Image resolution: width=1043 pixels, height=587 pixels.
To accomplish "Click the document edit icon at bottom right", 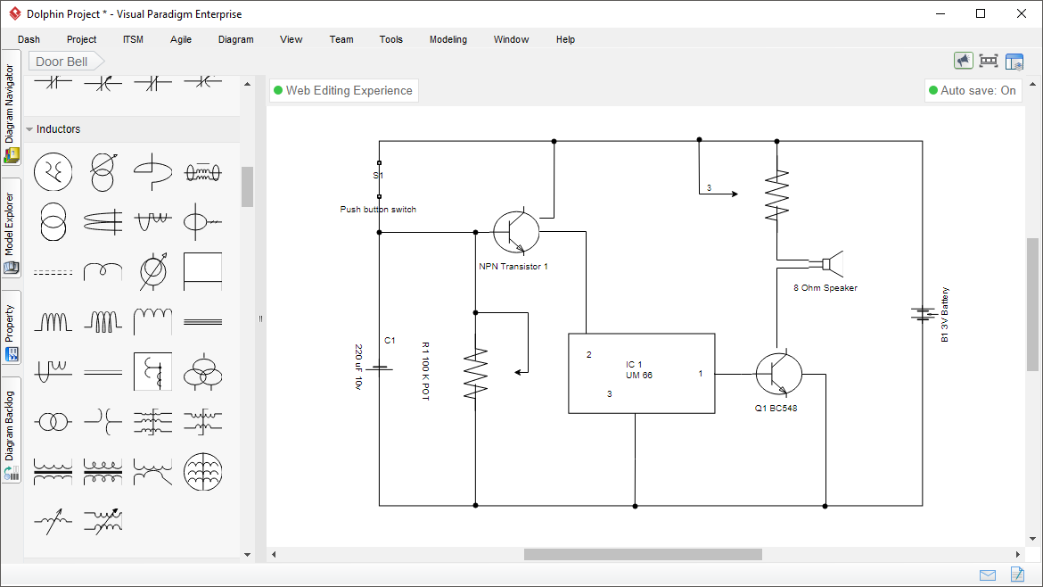I will point(1017,575).
